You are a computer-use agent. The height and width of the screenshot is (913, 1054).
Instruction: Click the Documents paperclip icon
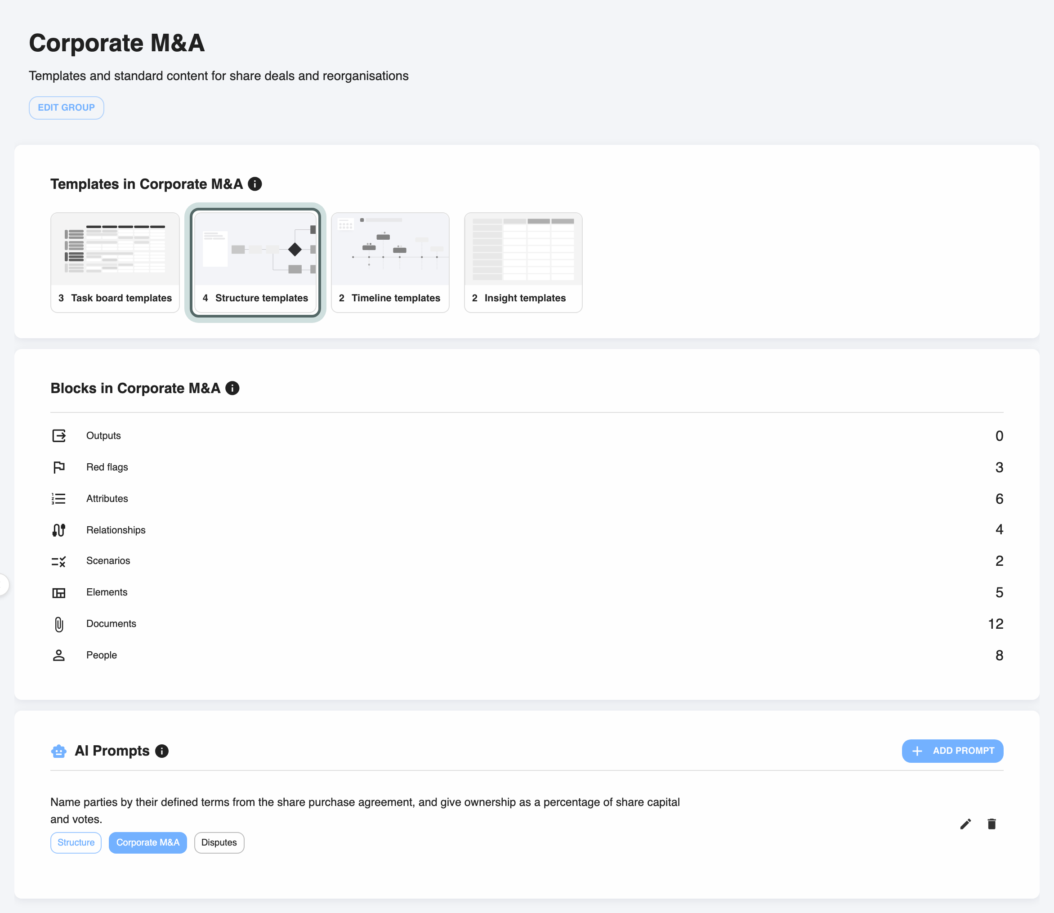(x=59, y=624)
